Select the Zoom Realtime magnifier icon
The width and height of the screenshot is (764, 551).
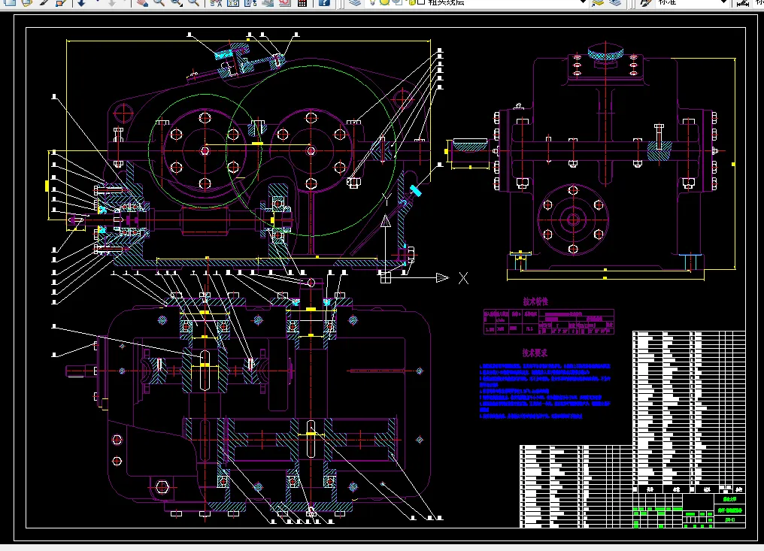coord(159,2)
